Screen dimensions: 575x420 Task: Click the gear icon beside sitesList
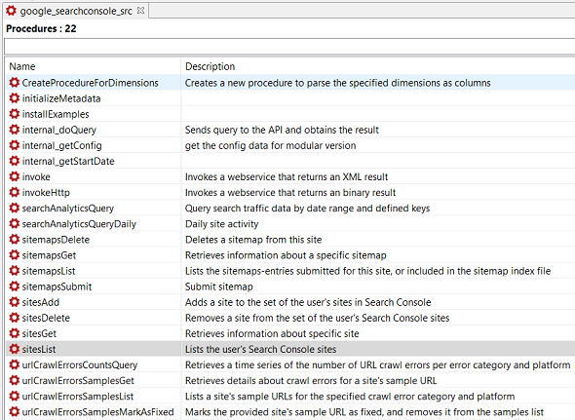coord(14,349)
